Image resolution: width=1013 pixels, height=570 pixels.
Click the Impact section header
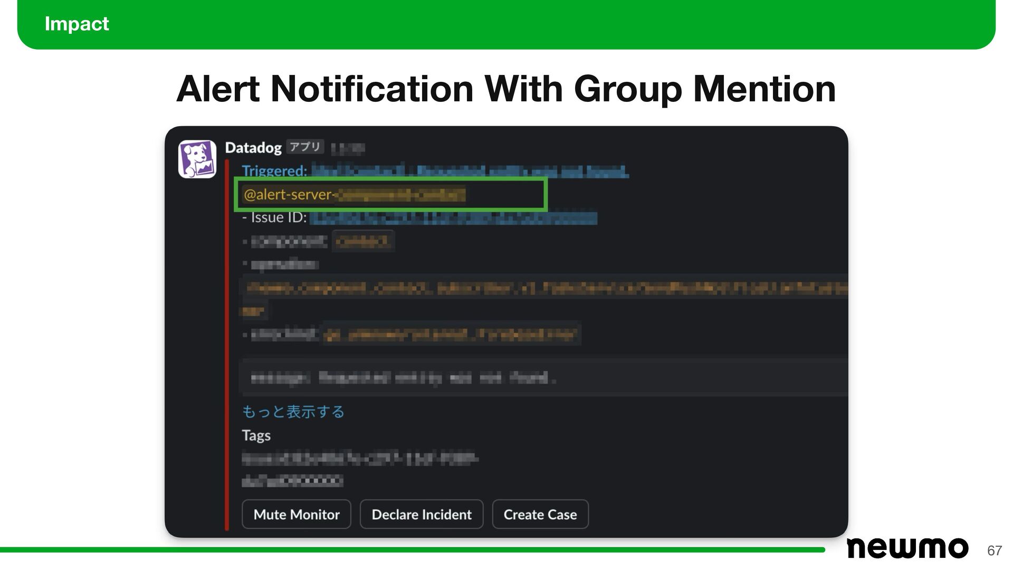coord(77,24)
